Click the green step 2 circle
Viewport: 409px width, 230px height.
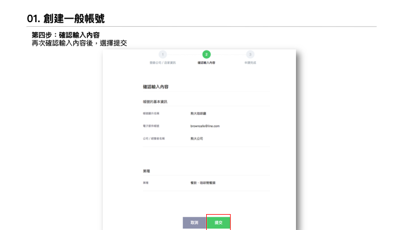tap(206, 55)
